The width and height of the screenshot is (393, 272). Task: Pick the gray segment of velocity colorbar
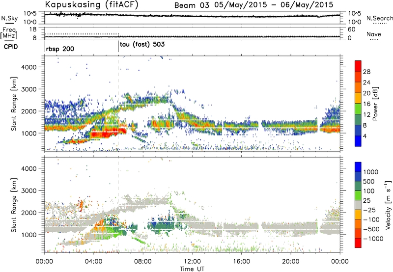coord(358,205)
